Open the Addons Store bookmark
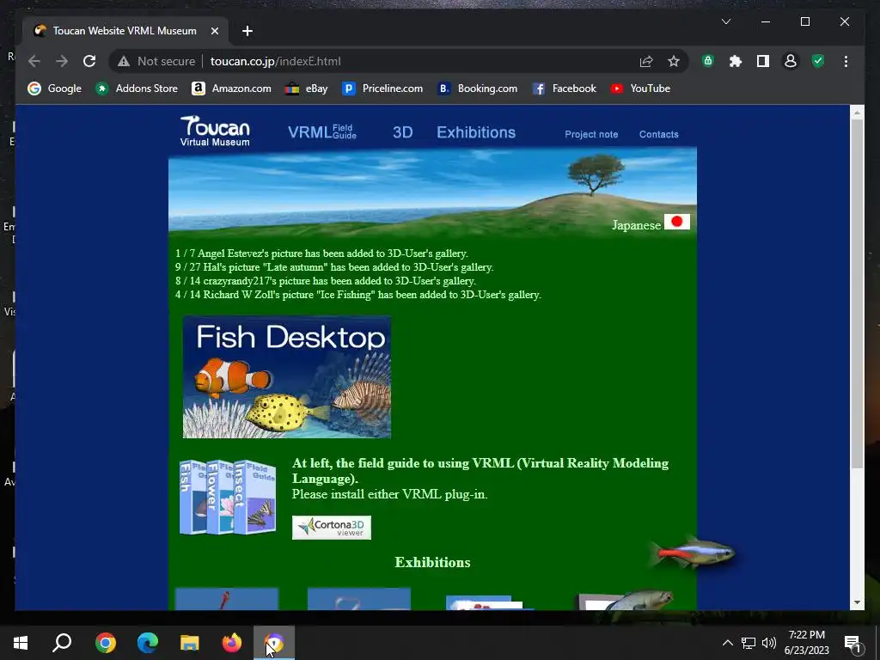The width and height of the screenshot is (880, 660). coord(137,89)
